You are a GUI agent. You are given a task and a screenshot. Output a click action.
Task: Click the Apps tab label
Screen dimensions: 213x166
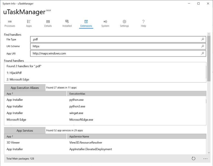(29, 26)
